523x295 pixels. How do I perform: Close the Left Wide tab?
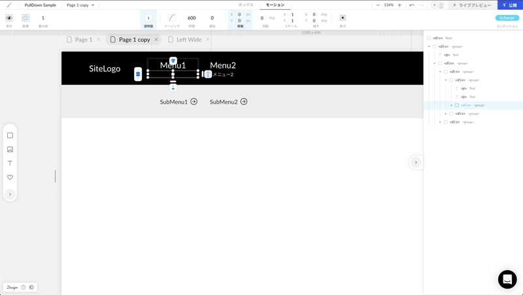click(x=207, y=40)
